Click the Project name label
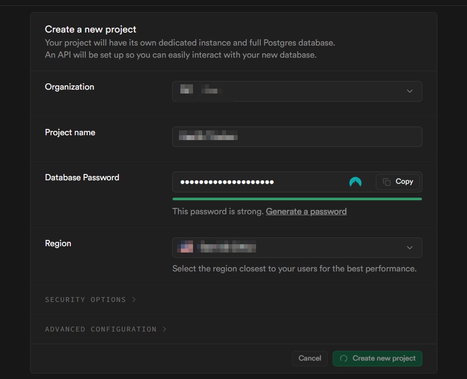Screen dimensions: 467x379 click(x=70, y=132)
